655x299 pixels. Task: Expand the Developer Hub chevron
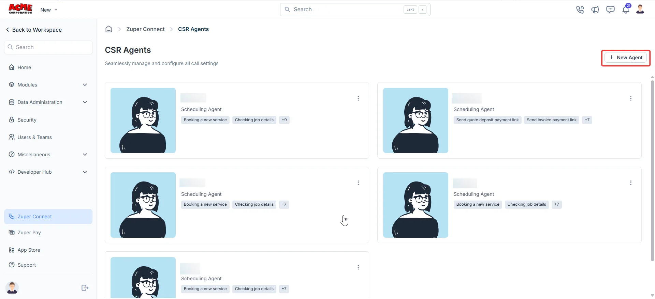(85, 172)
